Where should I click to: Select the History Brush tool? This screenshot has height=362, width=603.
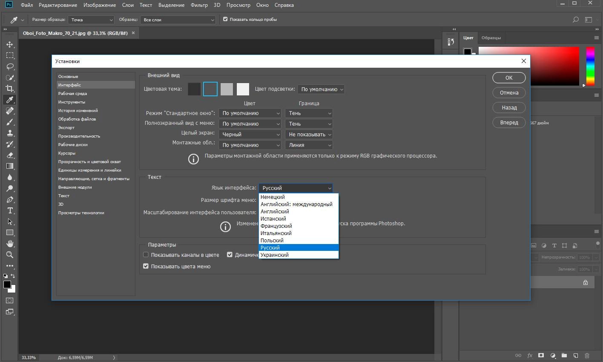click(9, 144)
